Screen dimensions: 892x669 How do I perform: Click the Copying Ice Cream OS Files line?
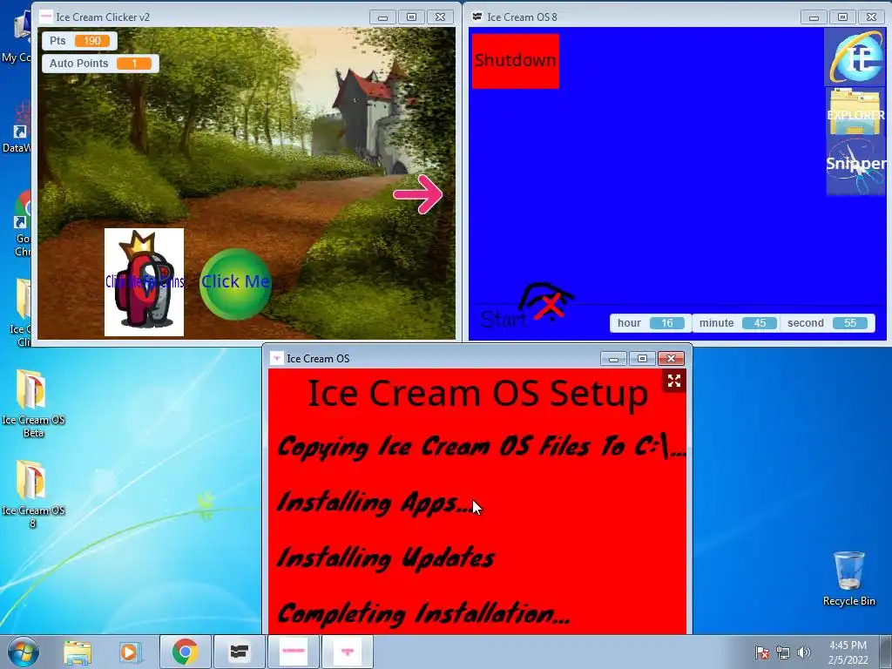(482, 447)
